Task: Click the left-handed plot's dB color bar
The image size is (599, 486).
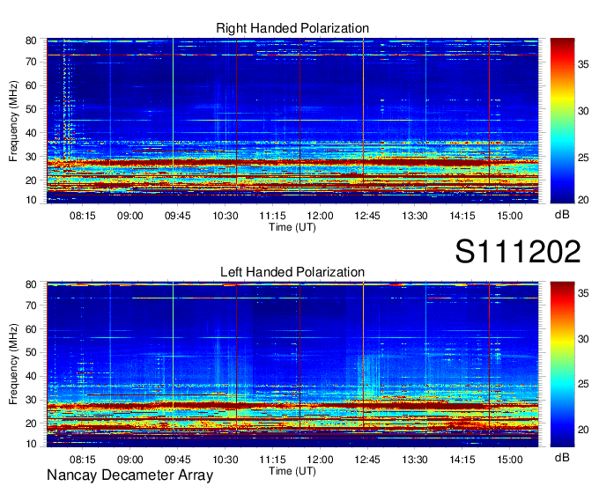Action: (562, 364)
